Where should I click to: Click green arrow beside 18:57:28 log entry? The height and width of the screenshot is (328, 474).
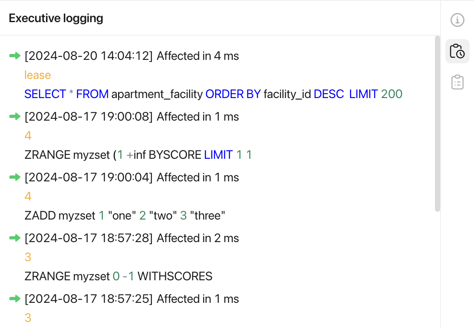coord(15,238)
